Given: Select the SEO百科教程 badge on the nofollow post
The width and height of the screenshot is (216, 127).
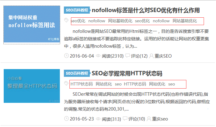Looking at the screenshot, I should pos(77,10).
